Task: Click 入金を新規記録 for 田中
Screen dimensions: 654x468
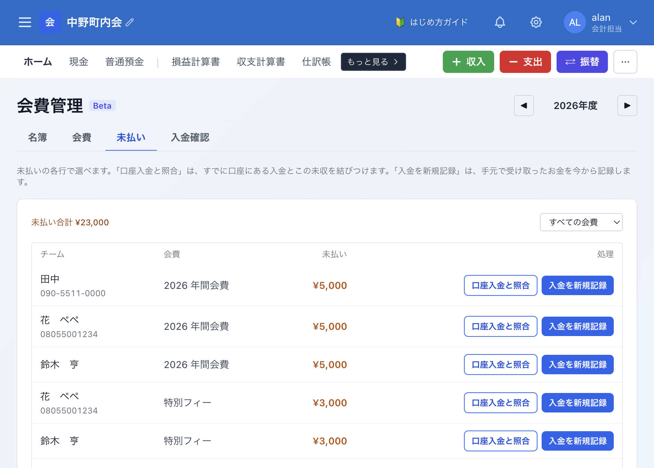Action: (577, 285)
